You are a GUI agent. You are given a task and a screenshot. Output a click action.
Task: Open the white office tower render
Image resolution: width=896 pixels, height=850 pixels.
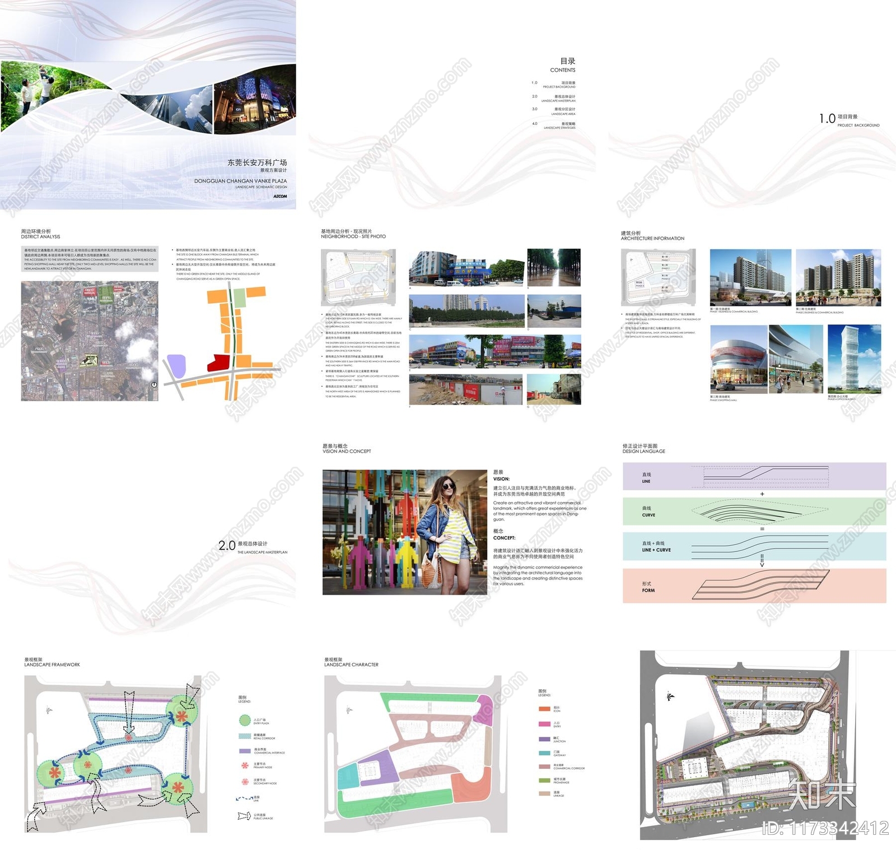[x=854, y=359]
